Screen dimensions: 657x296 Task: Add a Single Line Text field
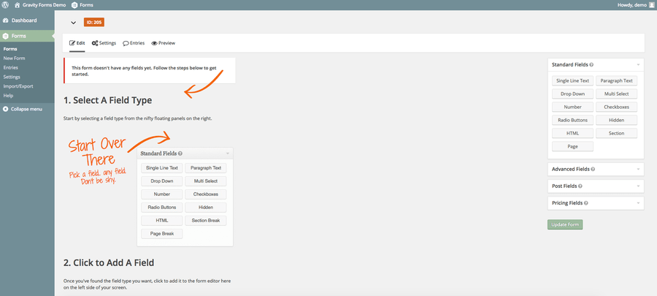[573, 80]
